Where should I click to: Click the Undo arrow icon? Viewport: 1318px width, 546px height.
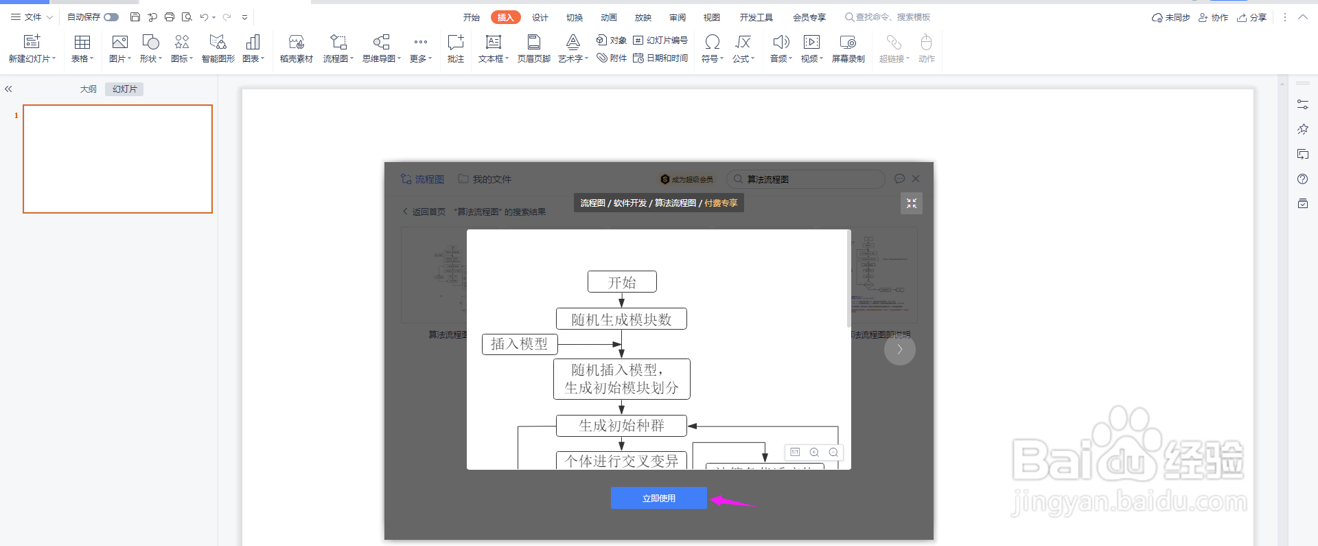(x=204, y=17)
